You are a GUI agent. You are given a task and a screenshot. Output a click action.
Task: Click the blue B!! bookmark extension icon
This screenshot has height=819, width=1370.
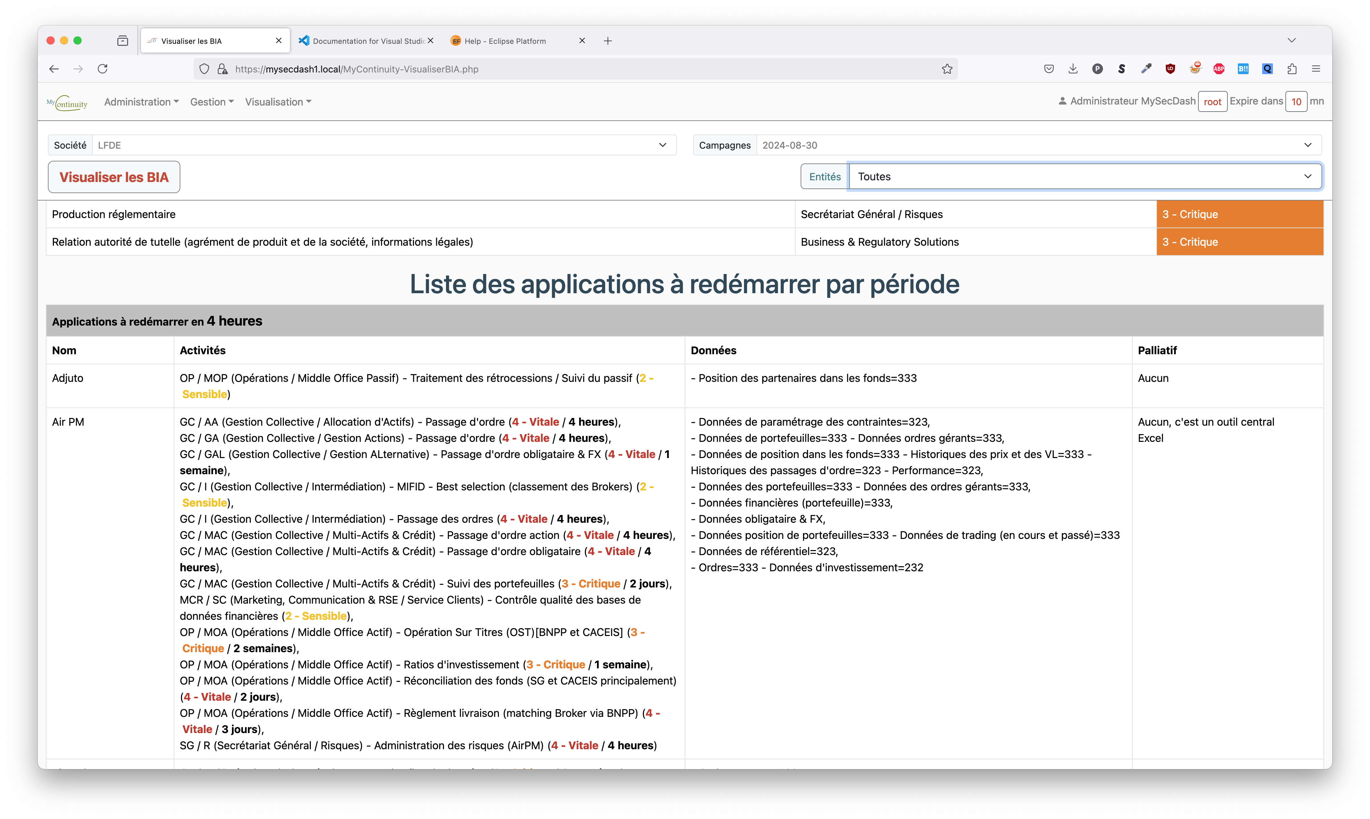(x=1243, y=69)
